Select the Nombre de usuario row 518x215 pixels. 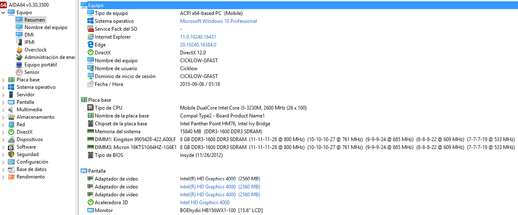pyautogui.click(x=299, y=68)
